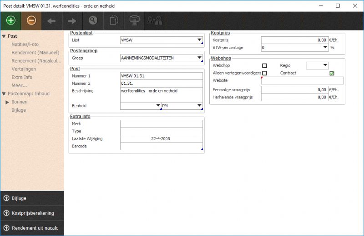Open search with the magnifier icon
The width and height of the screenshot is (364, 236).
point(93,20)
